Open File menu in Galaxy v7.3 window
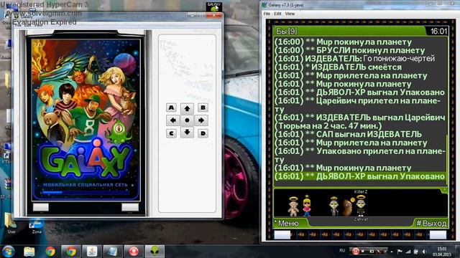The image size is (460, 258). point(267,14)
